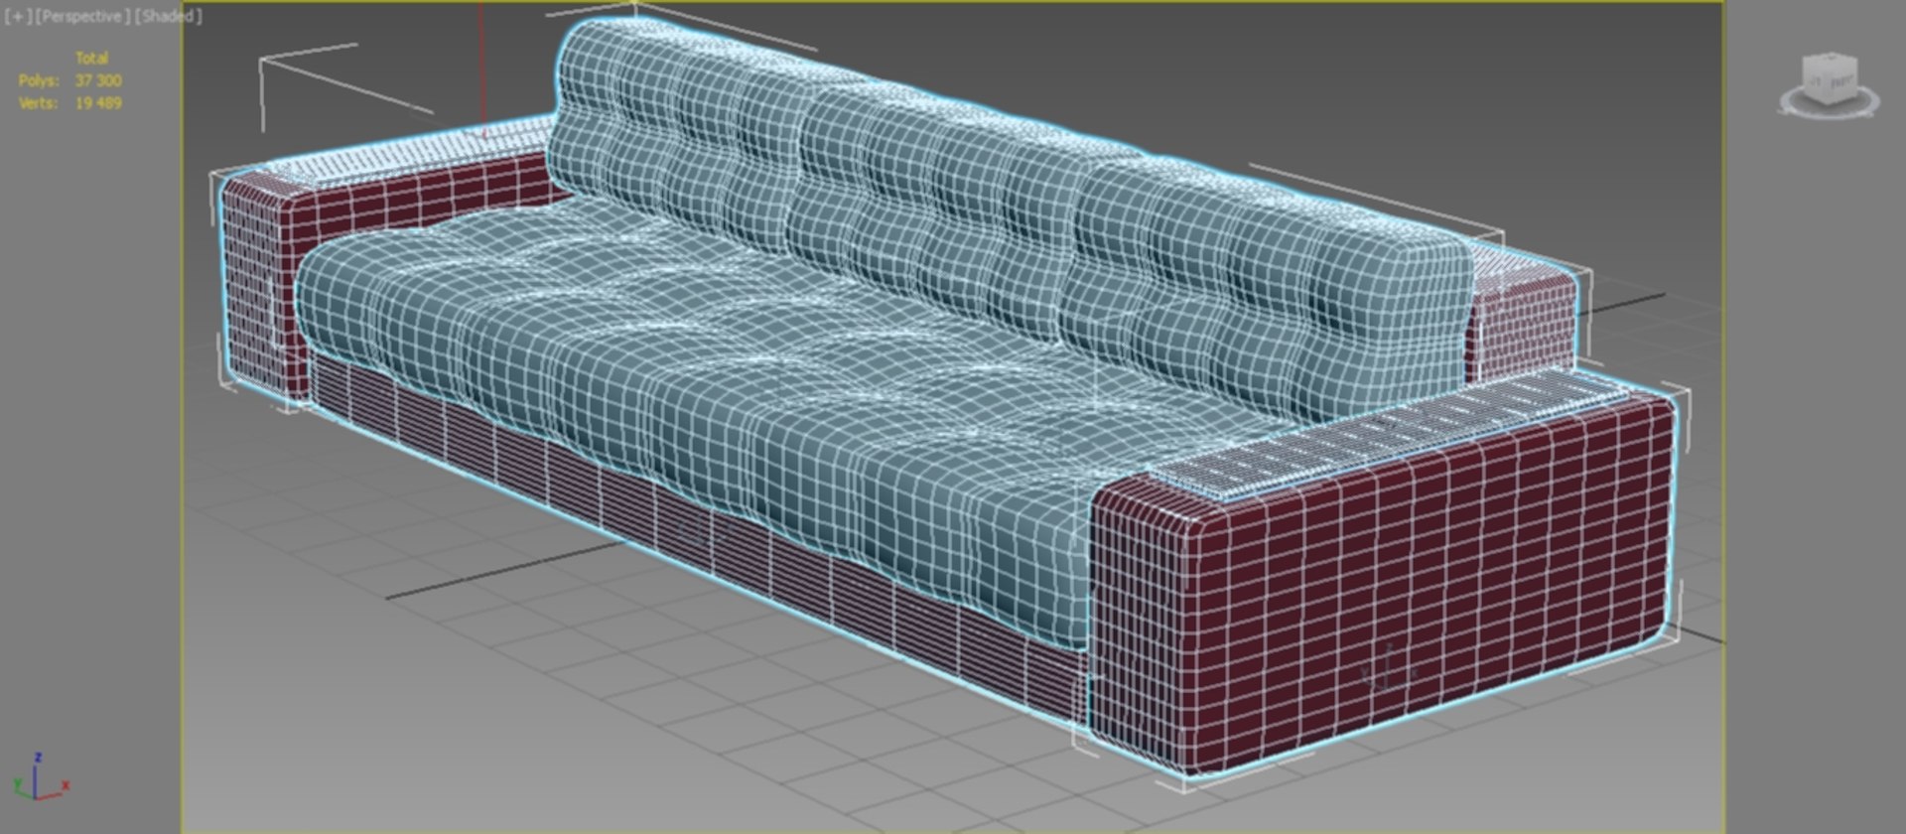Image resolution: width=1906 pixels, height=834 pixels.
Task: Open the [+] viewport general menu
Action: tap(17, 17)
